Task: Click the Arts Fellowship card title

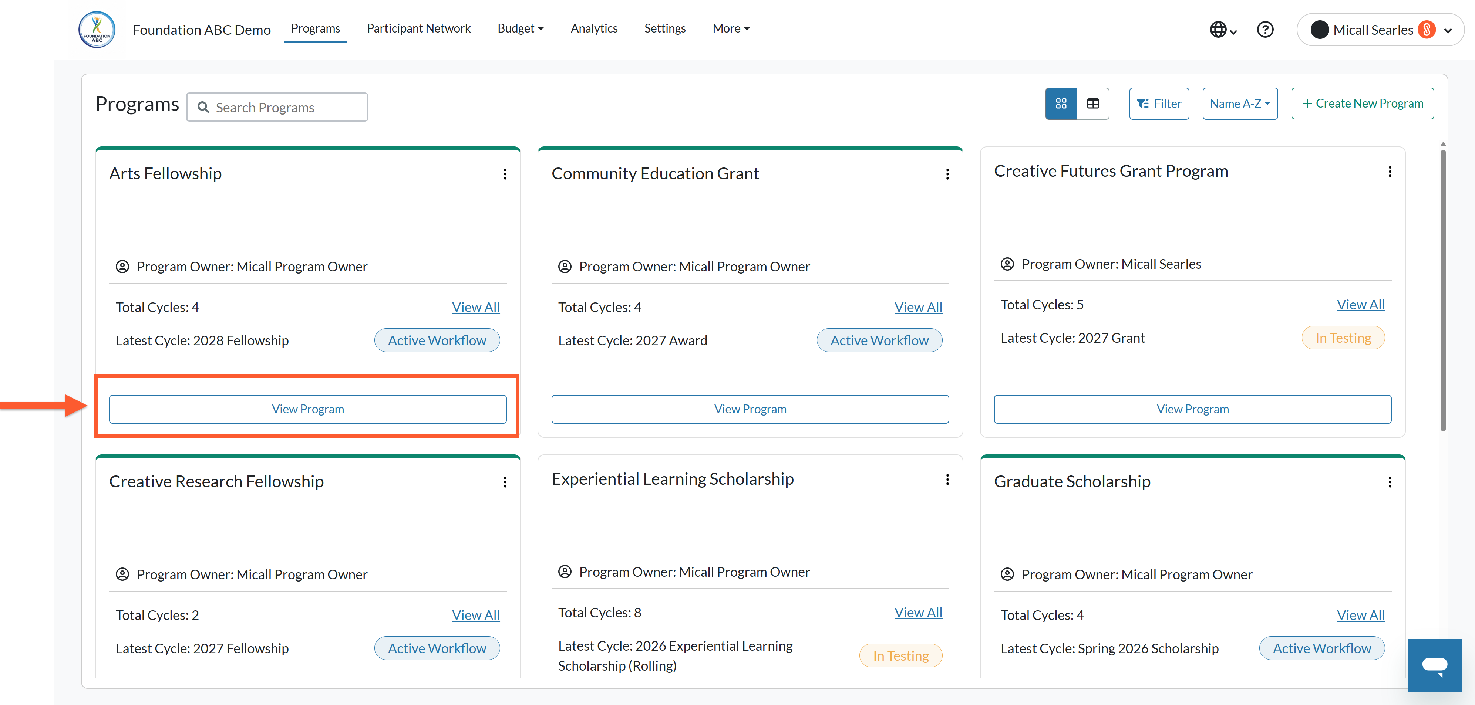Action: click(165, 173)
